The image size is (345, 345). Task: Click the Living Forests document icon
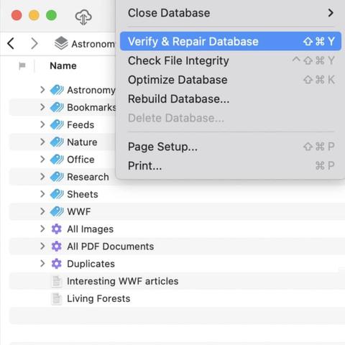pos(57,299)
